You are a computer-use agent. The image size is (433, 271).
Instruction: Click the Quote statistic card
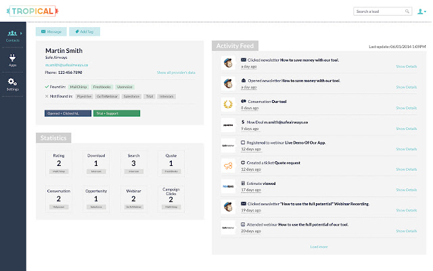(171, 164)
